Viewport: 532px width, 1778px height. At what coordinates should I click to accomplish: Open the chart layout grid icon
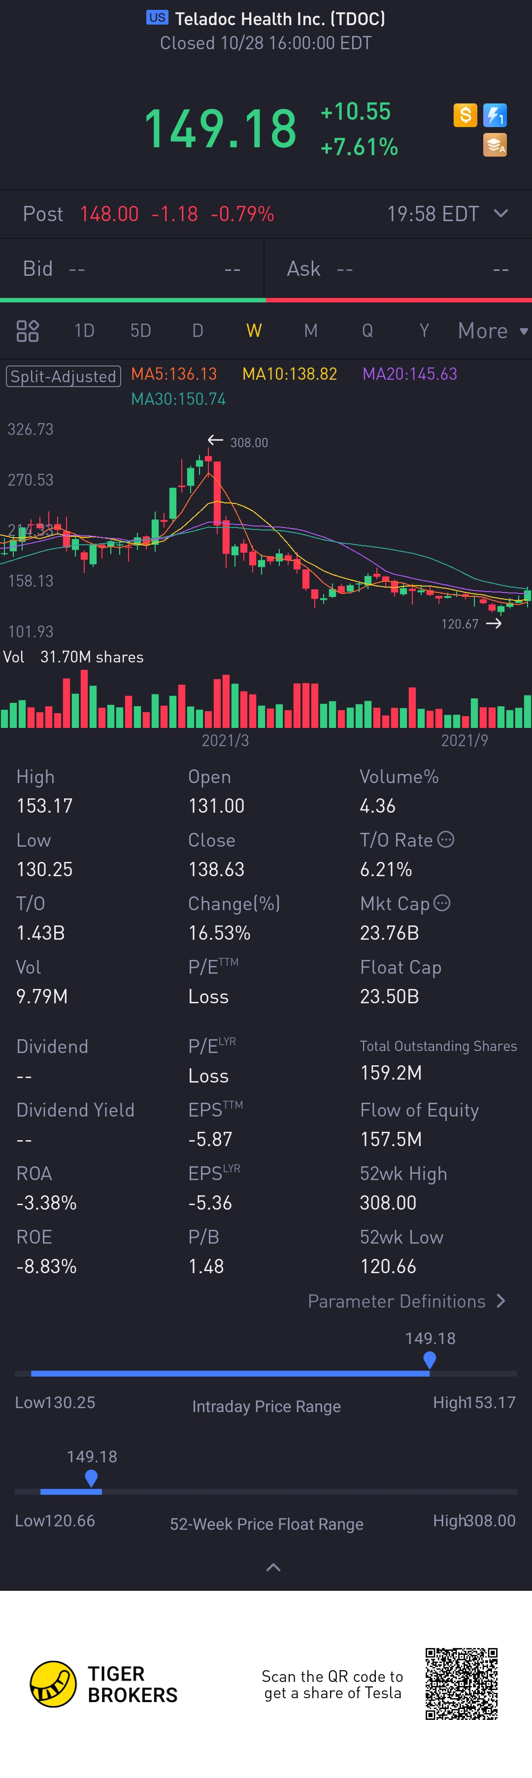coord(28,330)
